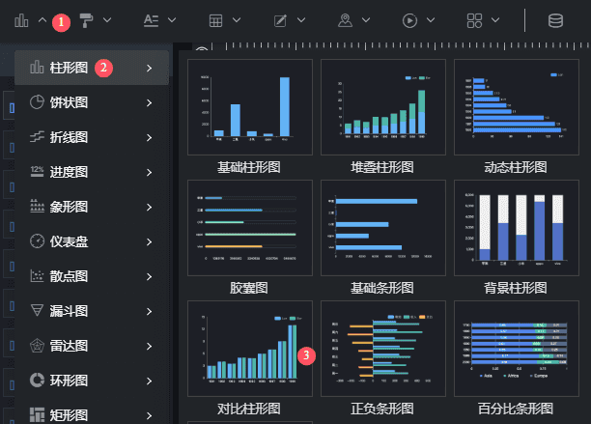
Task: Click the 正负条形图 label text
Action: [382, 409]
